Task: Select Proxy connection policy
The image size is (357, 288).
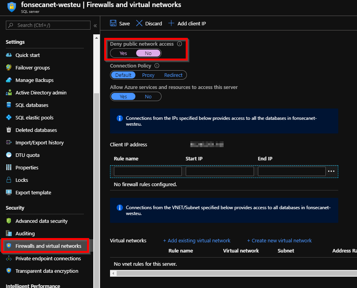Action: 148,75
